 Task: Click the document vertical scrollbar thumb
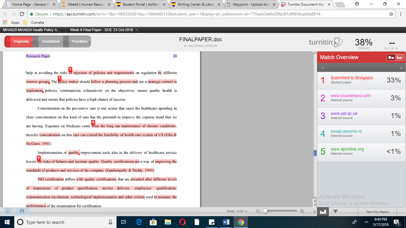point(315,153)
